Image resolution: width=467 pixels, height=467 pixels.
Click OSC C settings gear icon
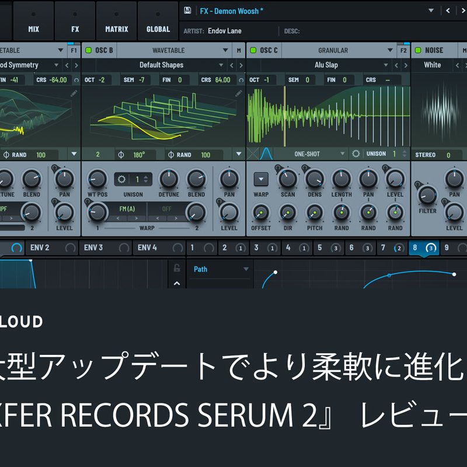click(x=356, y=154)
